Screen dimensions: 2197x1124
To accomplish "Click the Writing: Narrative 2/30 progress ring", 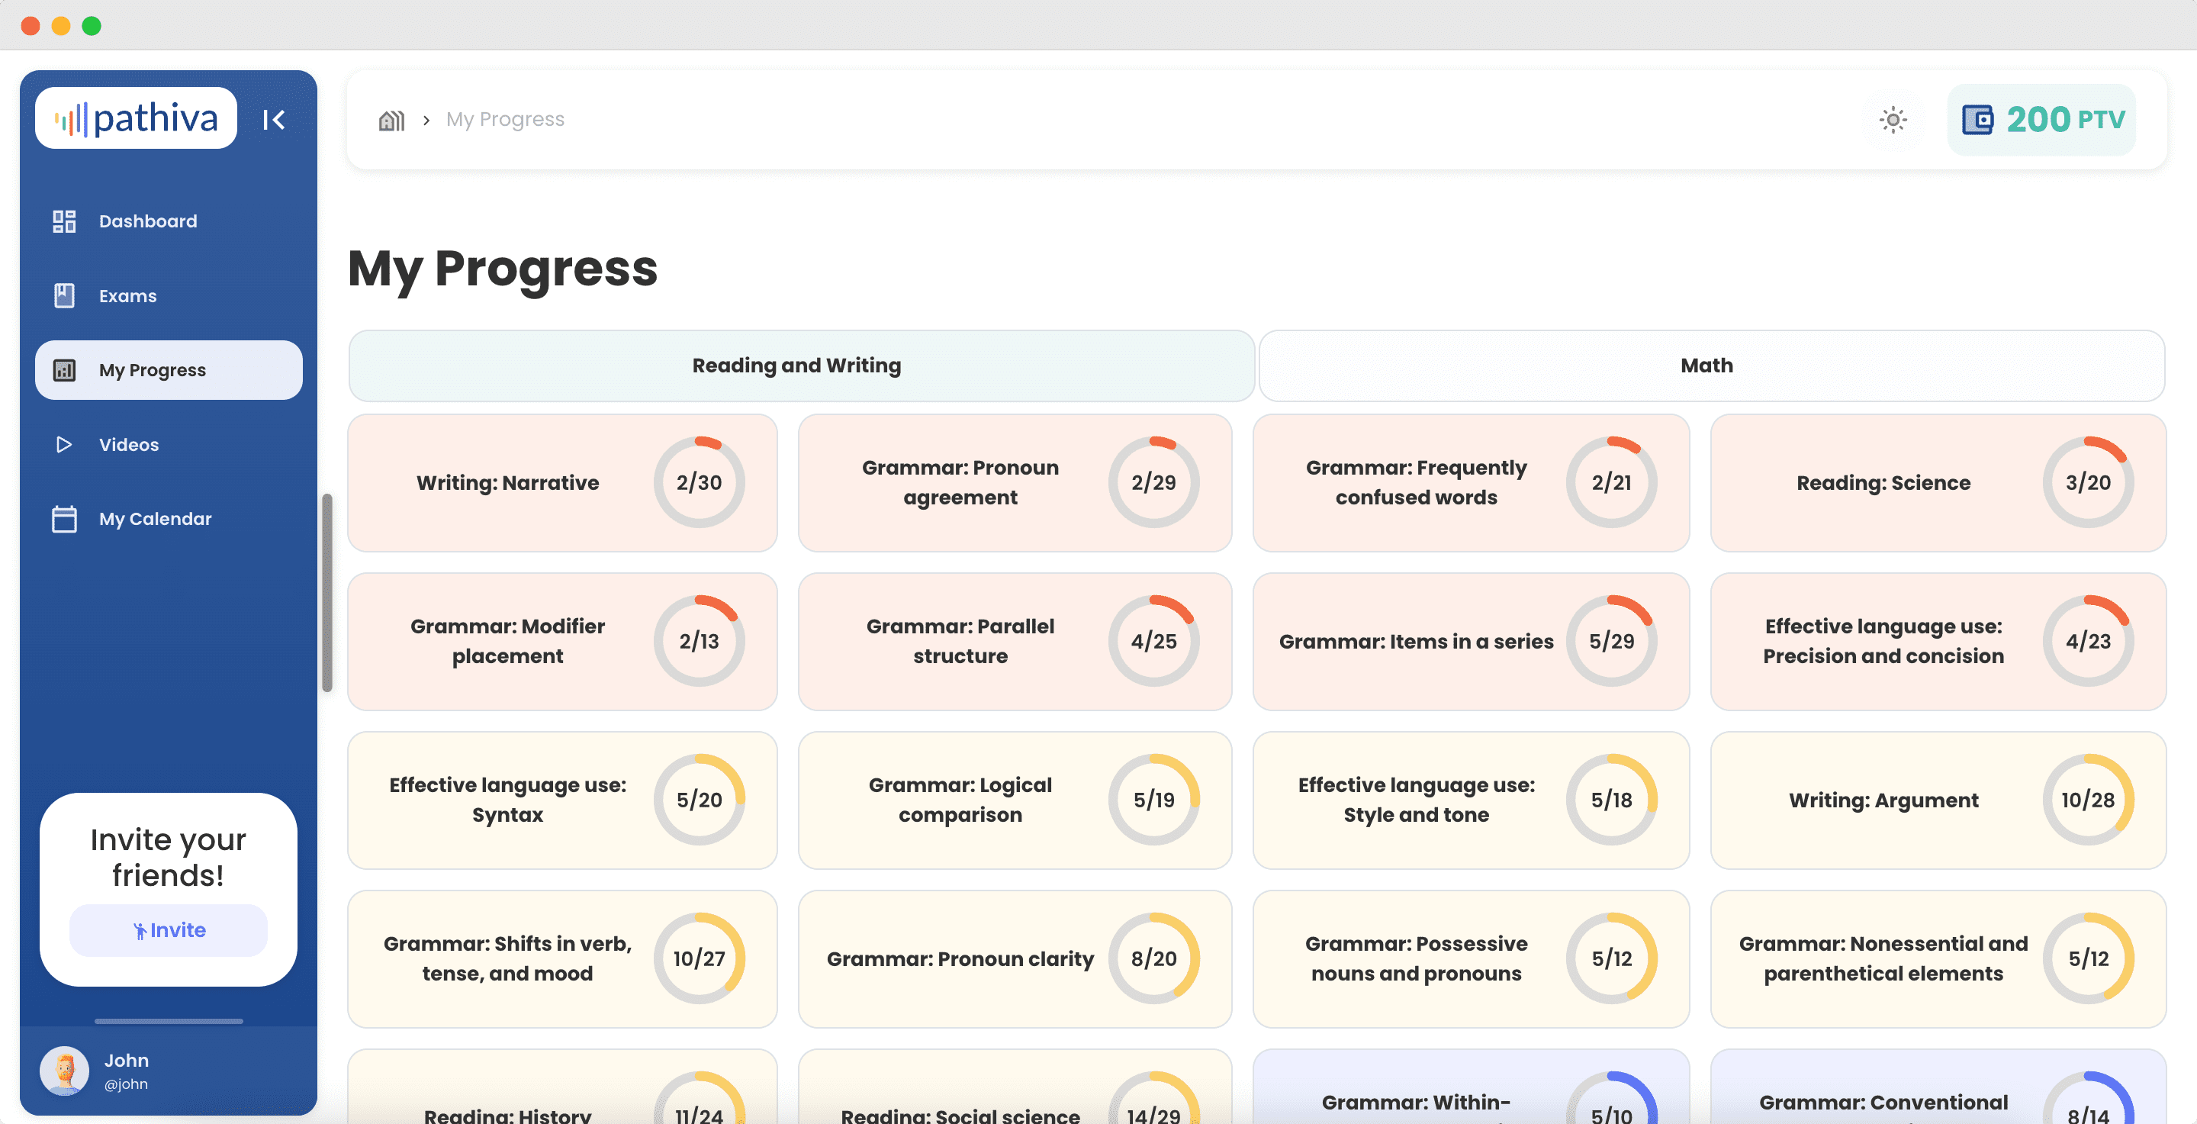I will coord(699,483).
